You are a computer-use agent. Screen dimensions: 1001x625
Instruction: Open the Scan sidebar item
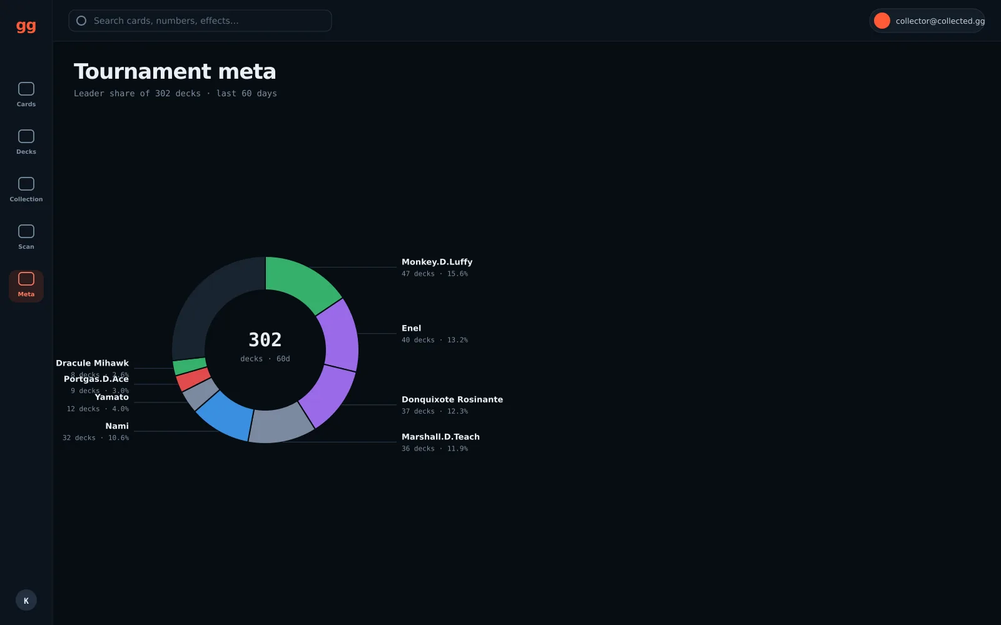pyautogui.click(x=26, y=237)
